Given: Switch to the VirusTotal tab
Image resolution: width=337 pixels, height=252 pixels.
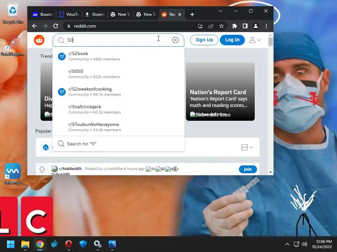Looking at the screenshot, I should pyautogui.click(x=69, y=14).
